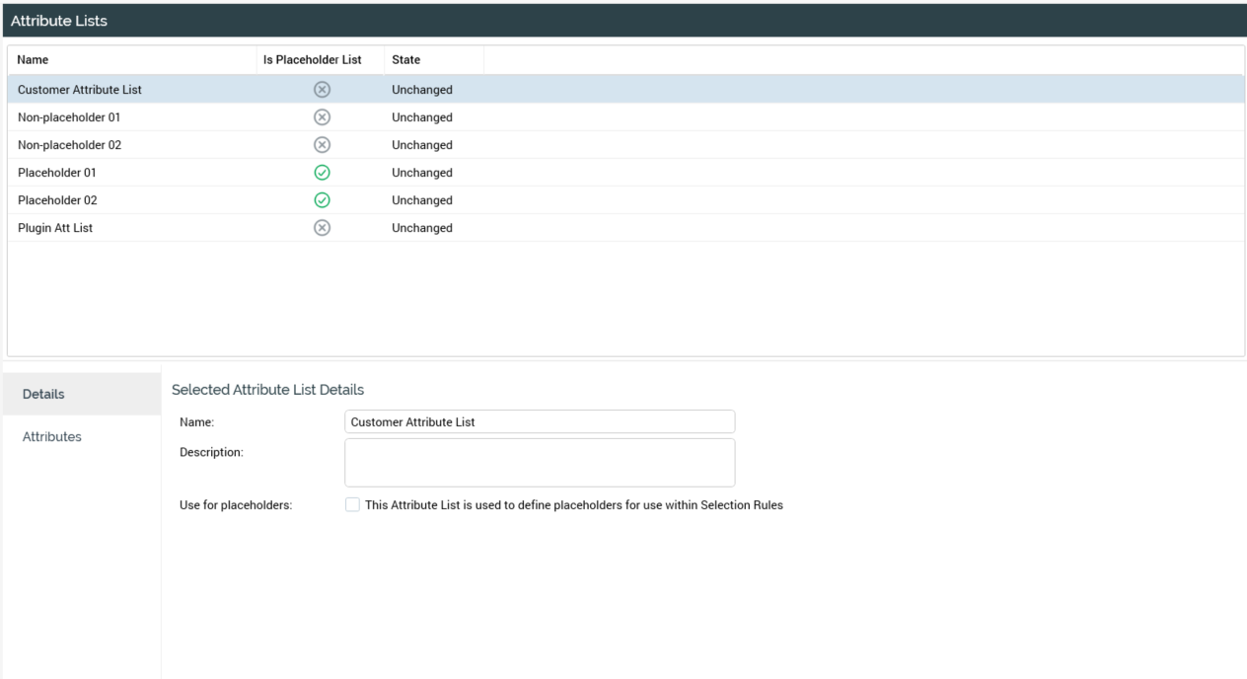Screen dimensions: 1247x679
Task: Select the Non-placeholder 01 row
Action: pos(69,117)
